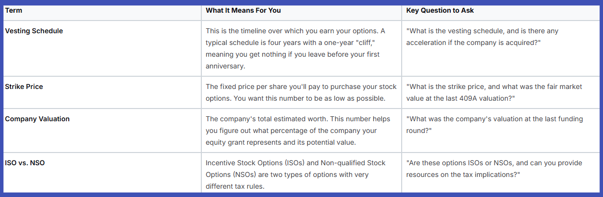Click the 'Term' column header

click(14, 10)
